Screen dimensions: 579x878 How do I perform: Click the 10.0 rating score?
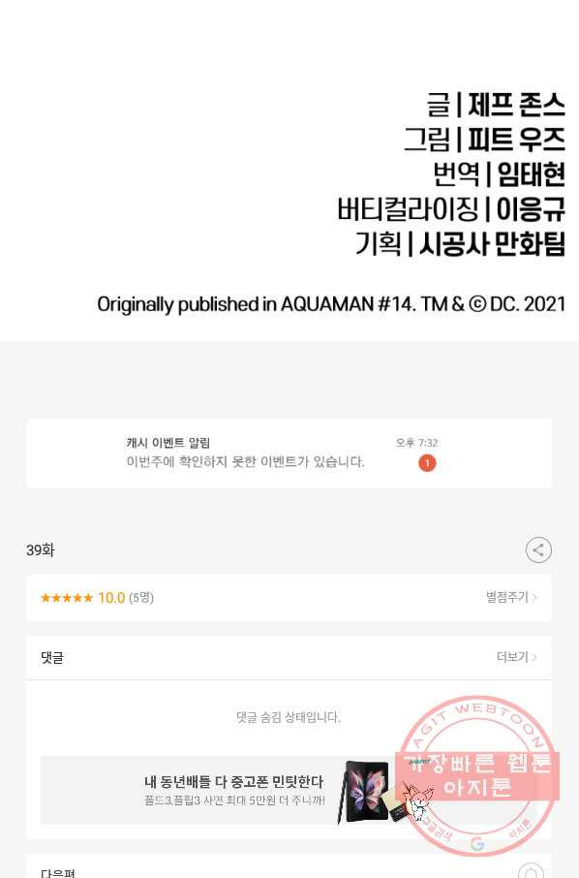(111, 598)
